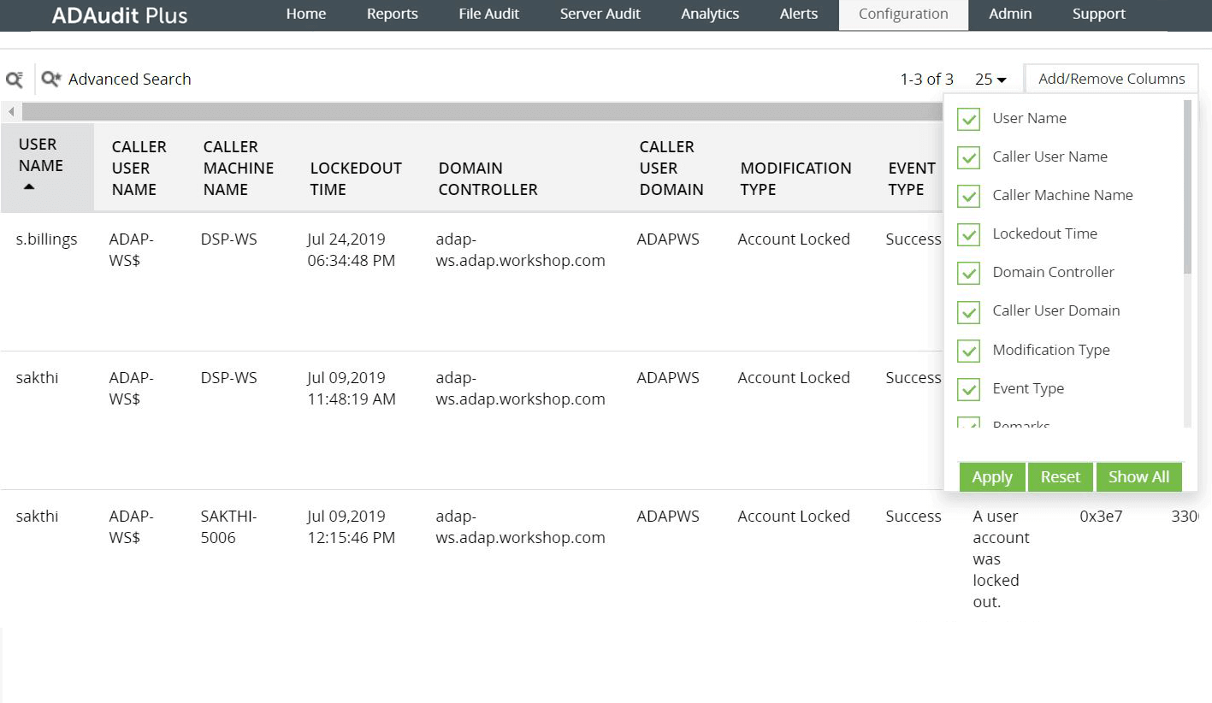Uncheck the Event Type column checkbox
The image size is (1212, 703).
tap(967, 389)
